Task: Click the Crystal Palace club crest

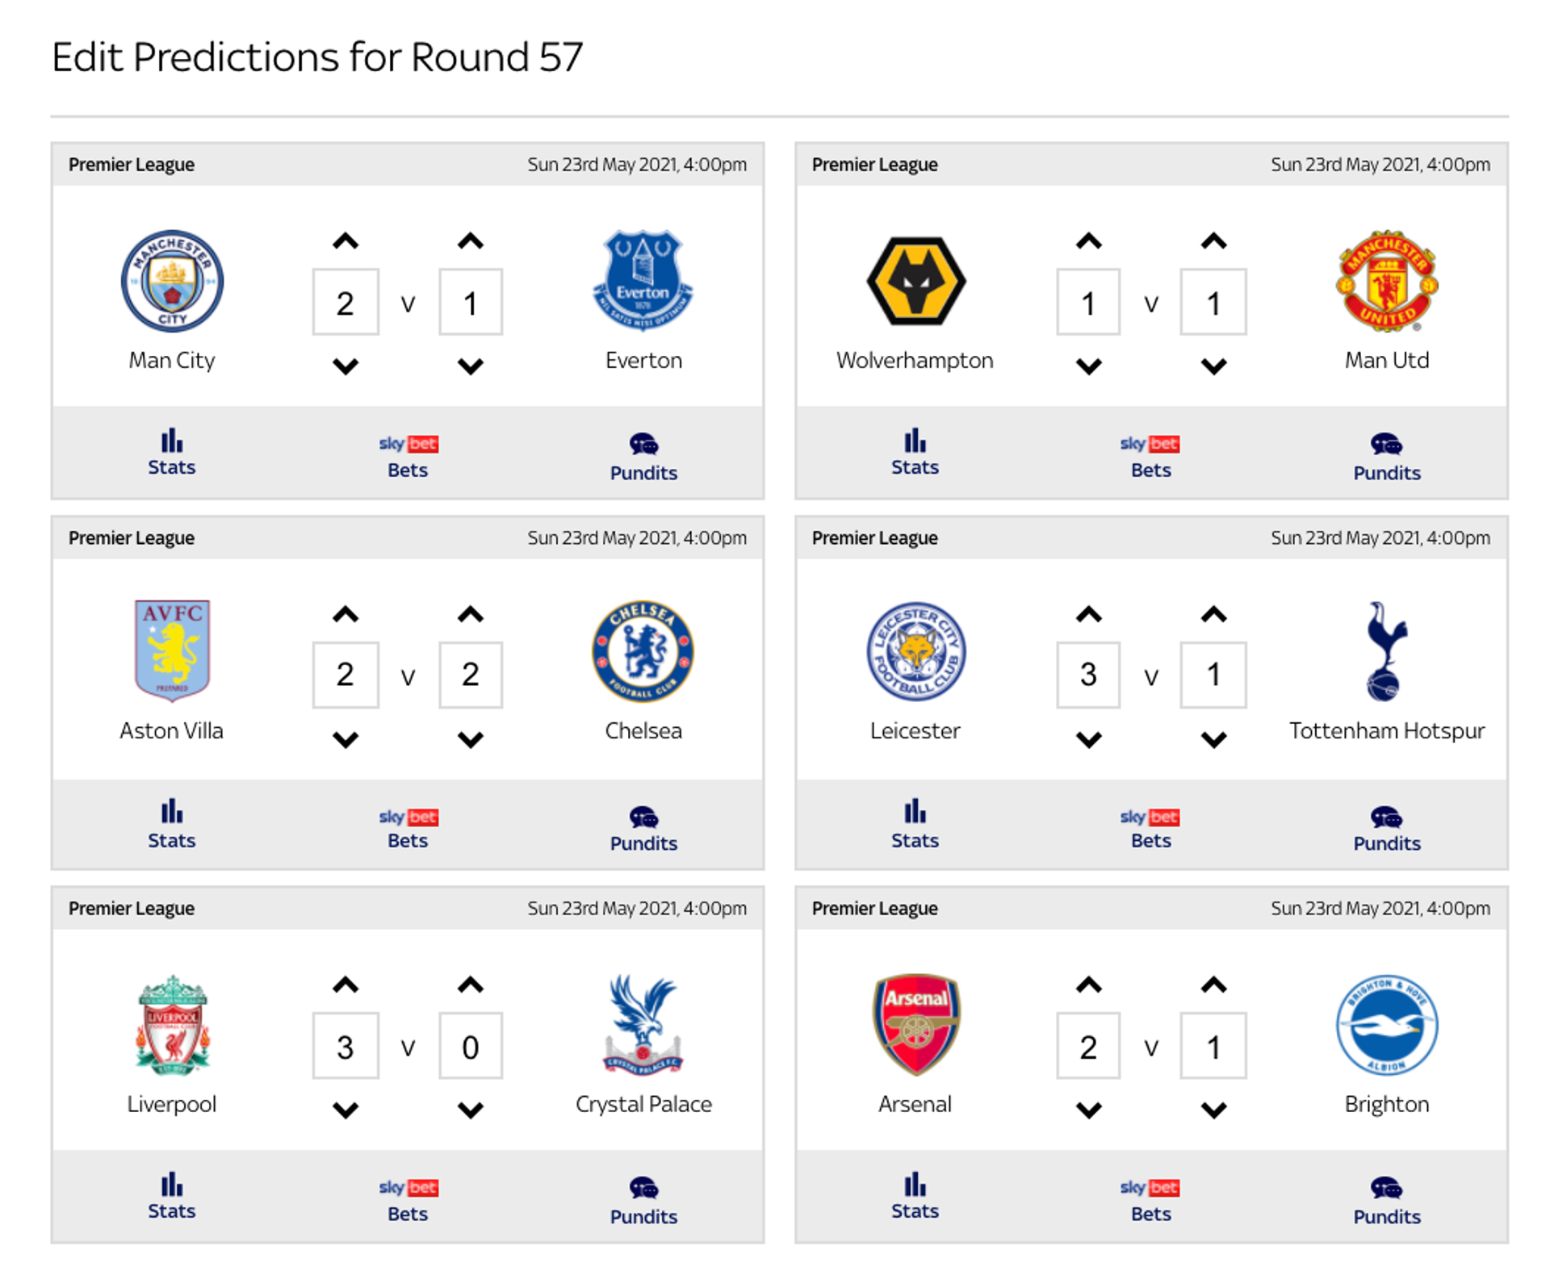Action: [643, 1024]
